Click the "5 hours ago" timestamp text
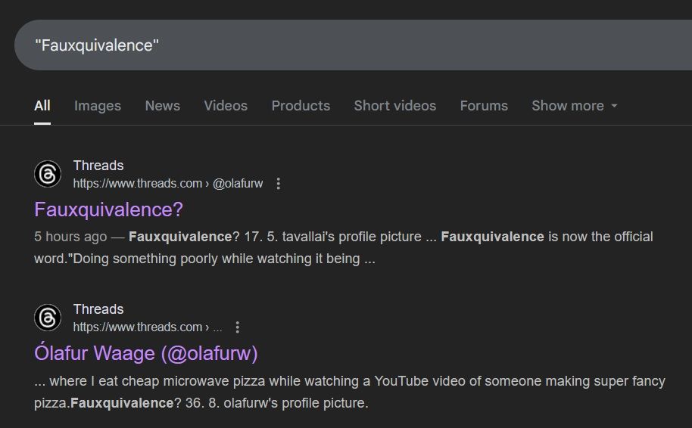 (70, 237)
